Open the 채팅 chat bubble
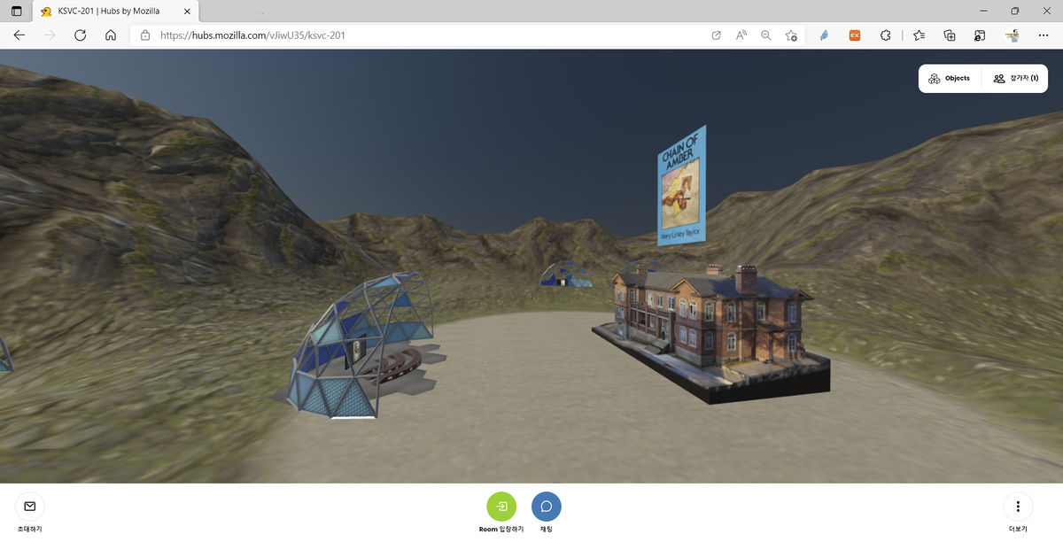 tap(546, 507)
